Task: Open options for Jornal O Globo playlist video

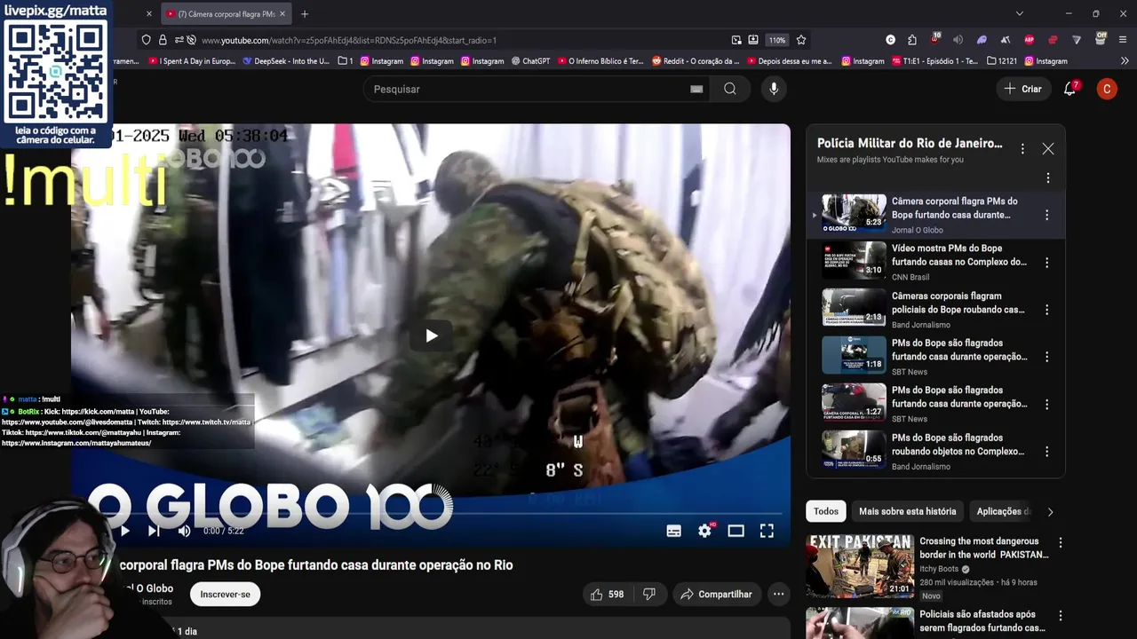Action: (1046, 215)
